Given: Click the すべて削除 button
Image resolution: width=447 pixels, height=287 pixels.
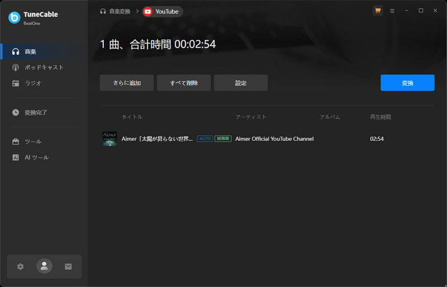Looking at the screenshot, I should [184, 83].
